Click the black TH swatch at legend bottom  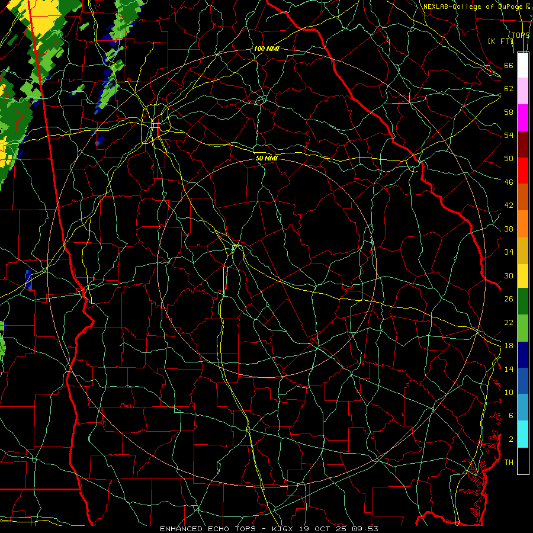(x=523, y=461)
